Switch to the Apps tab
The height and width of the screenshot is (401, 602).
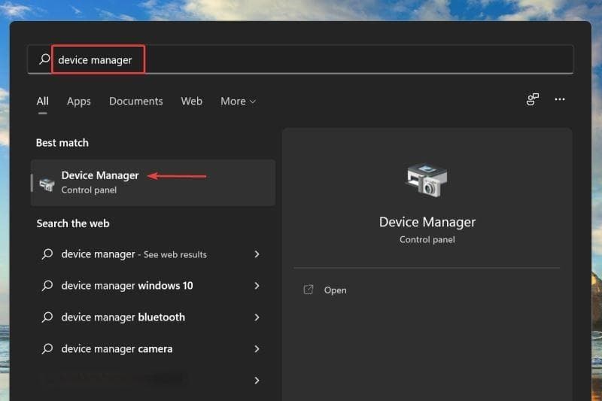(79, 102)
